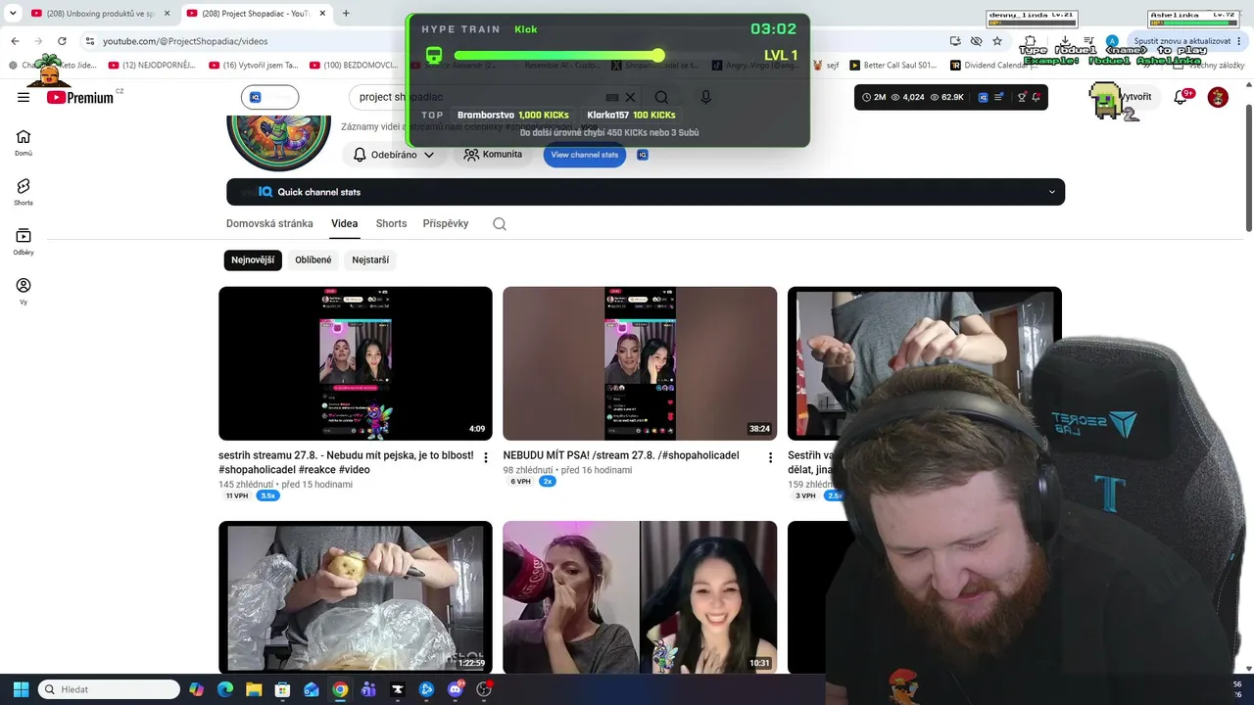Open the Příspěvky channel tab
Screen dimensions: 1254x705
(x=446, y=223)
